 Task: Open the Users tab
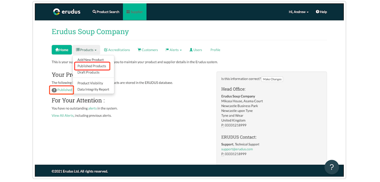coord(196,50)
